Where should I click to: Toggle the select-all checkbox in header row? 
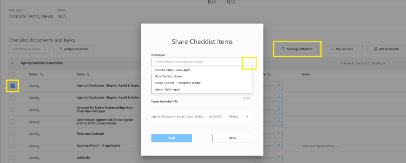coord(13,74)
